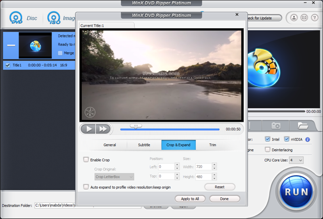Click the 00:00:50 preview time label

[233, 129]
